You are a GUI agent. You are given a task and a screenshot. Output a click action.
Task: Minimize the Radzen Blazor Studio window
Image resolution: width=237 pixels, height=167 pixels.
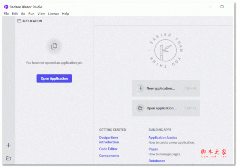tap(210, 7)
